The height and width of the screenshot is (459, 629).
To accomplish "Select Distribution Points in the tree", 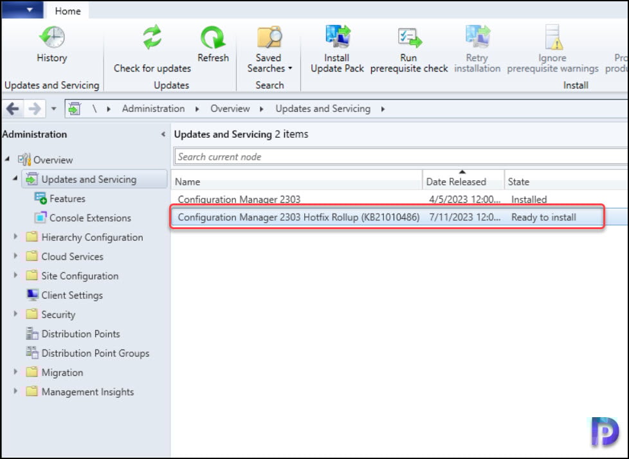I will click(80, 333).
